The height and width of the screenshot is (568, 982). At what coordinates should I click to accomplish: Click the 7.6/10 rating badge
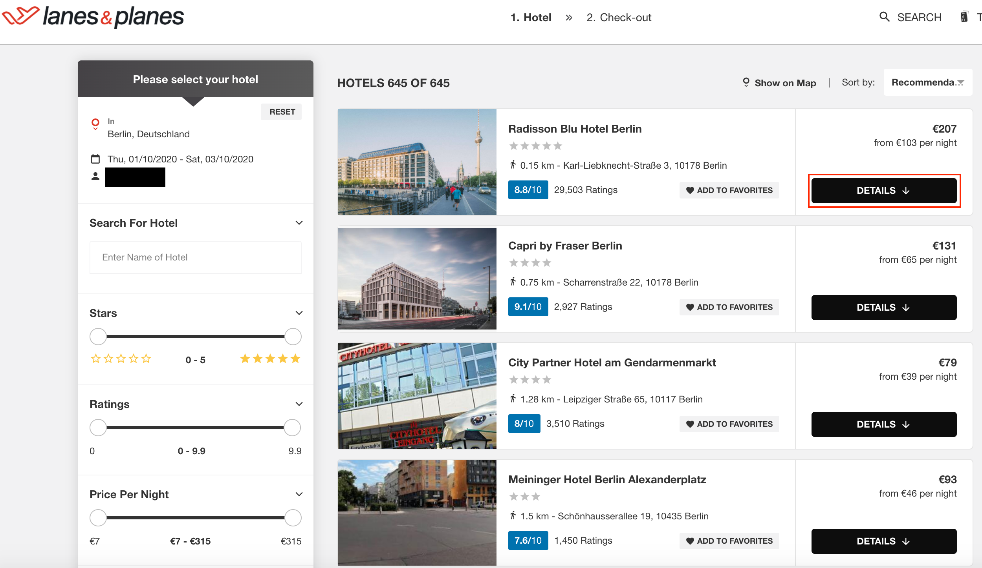[528, 541]
